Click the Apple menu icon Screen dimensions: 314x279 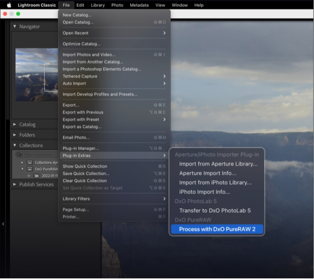[9, 5]
